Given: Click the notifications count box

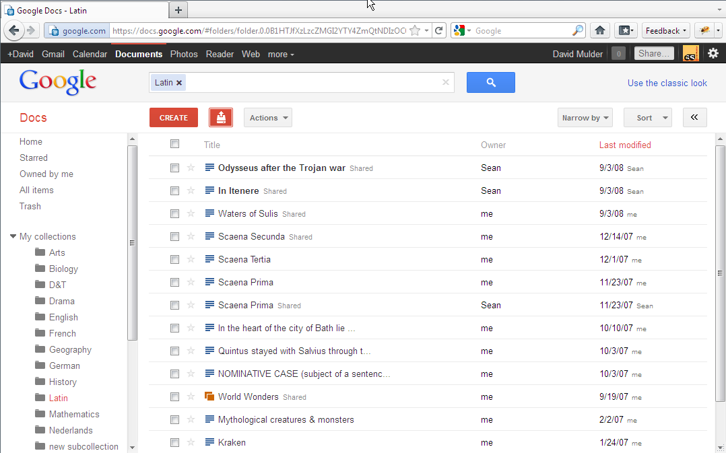Looking at the screenshot, I should (x=618, y=54).
